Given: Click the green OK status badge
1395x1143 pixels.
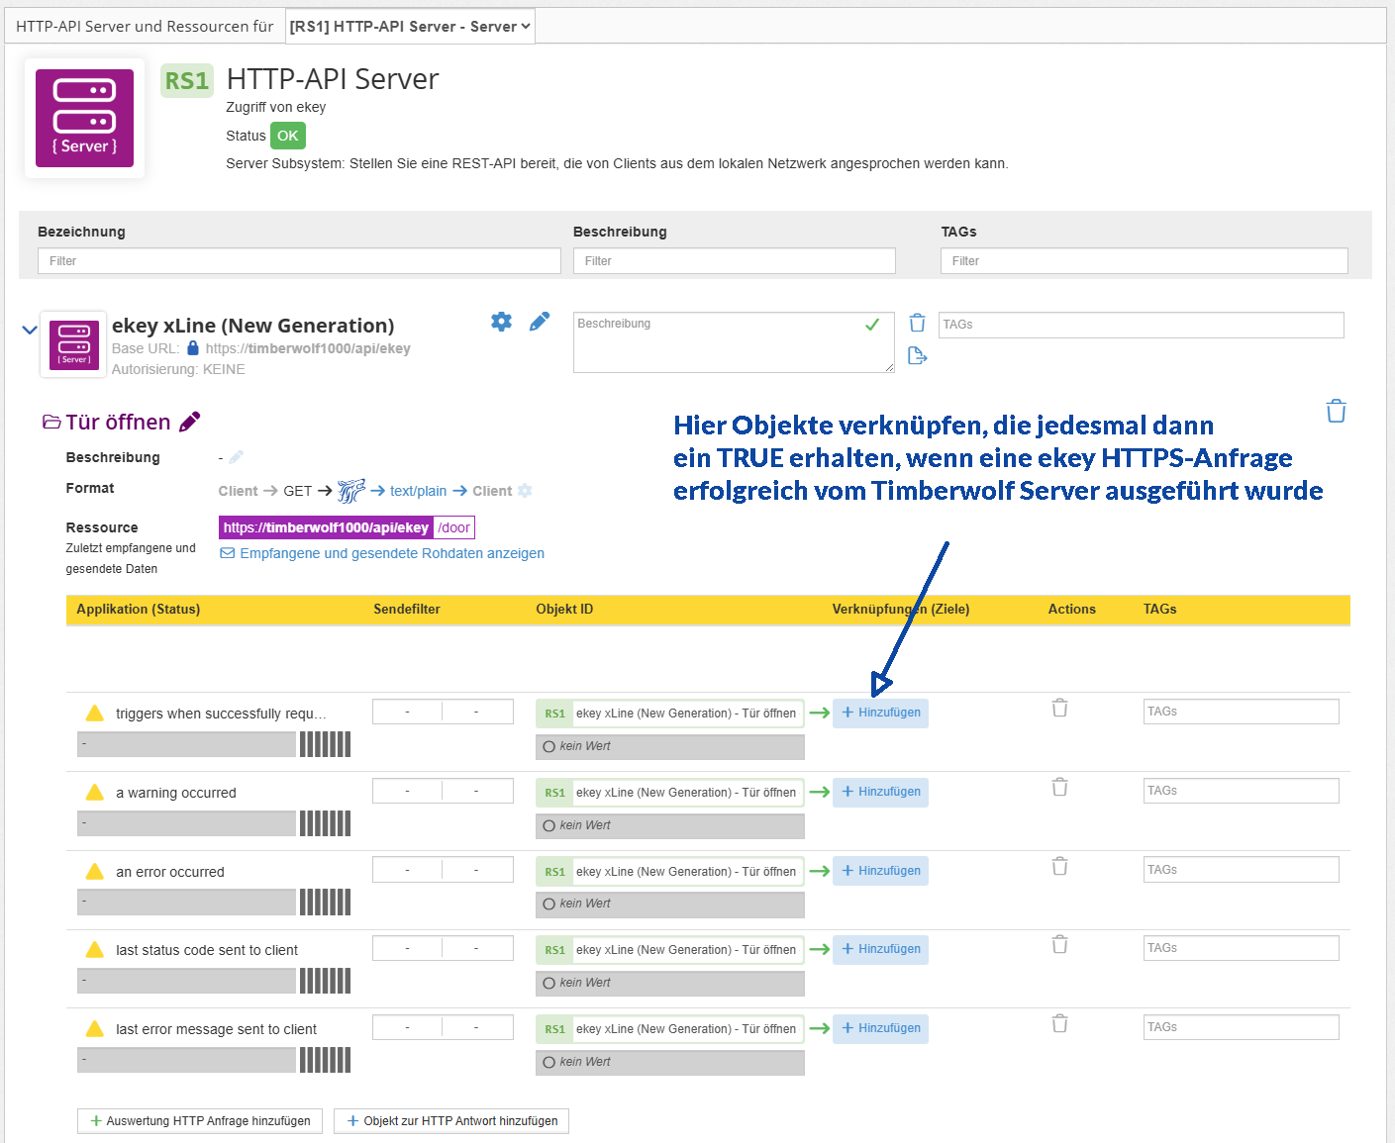Looking at the screenshot, I should (x=288, y=136).
